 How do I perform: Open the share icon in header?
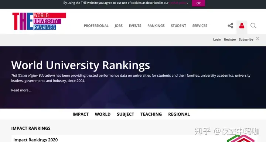[x=231, y=25]
